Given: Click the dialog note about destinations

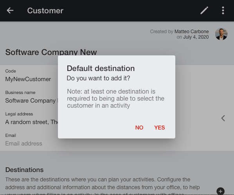Looking at the screenshot, I should click(x=116, y=98).
